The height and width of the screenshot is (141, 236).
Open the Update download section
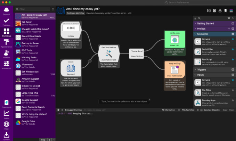click(7, 136)
